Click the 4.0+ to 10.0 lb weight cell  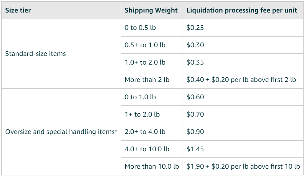tap(152, 149)
